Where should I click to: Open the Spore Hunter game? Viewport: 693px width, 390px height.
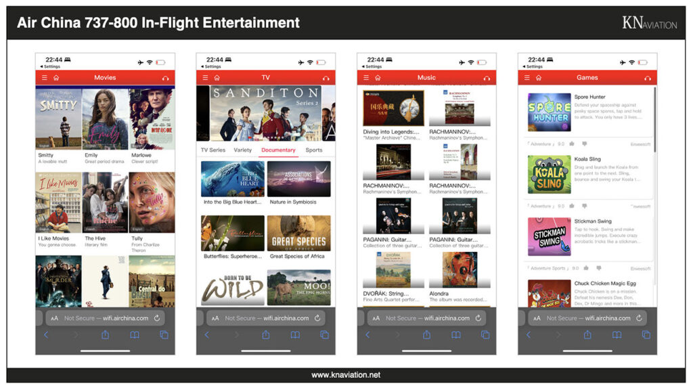tap(550, 112)
